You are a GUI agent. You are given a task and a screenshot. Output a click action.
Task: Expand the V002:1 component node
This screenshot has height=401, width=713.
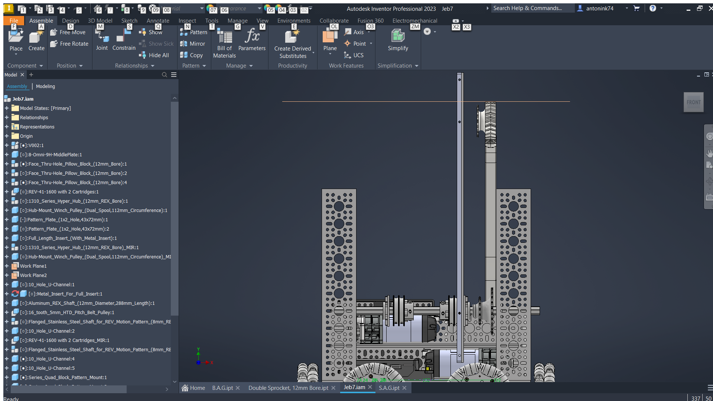point(6,146)
